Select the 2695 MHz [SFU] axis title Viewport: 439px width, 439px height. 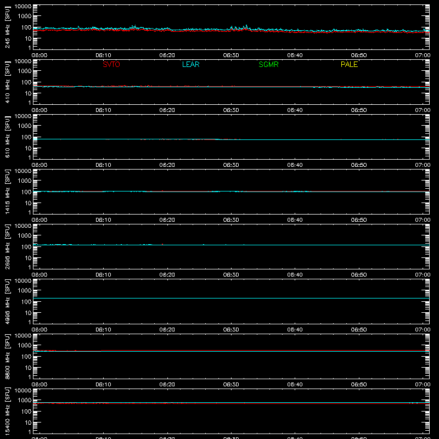[7, 246]
